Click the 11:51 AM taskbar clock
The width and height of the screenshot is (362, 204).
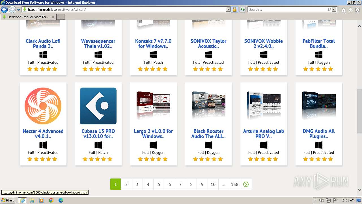click(x=348, y=200)
